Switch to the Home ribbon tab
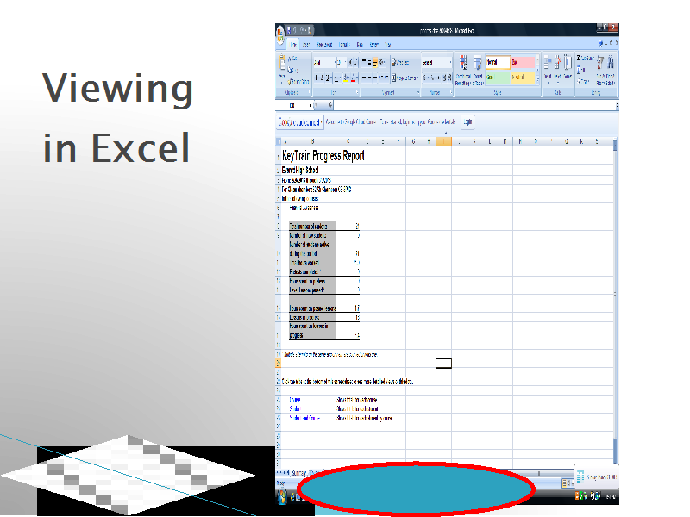Screen dimensions: 690x517 (293, 45)
